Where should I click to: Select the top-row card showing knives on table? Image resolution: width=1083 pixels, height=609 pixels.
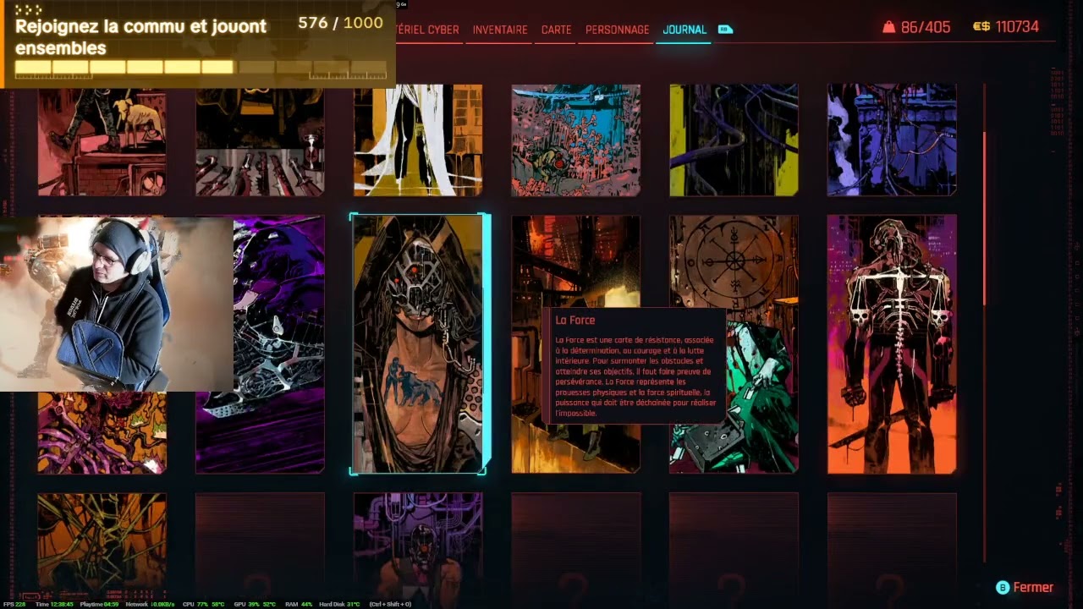tap(260, 140)
